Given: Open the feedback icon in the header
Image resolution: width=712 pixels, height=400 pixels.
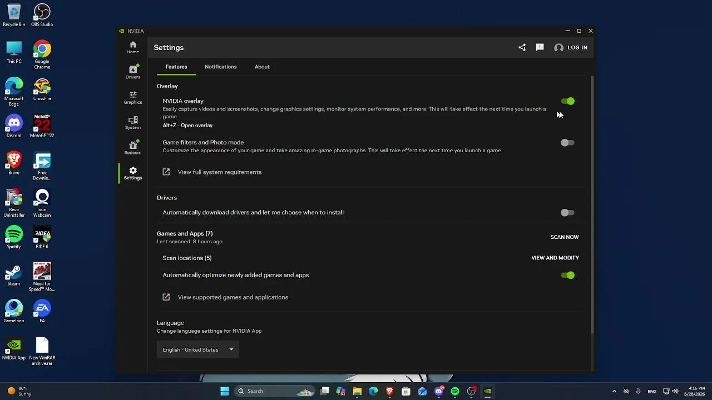Looking at the screenshot, I should coord(540,48).
